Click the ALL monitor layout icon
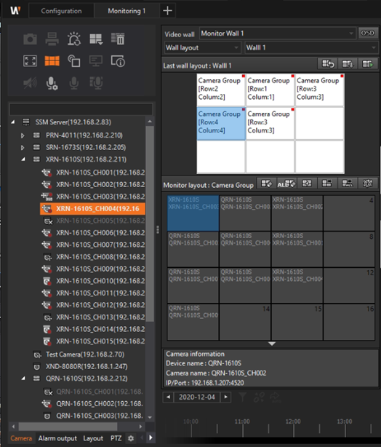381x447 pixels. tap(286, 183)
